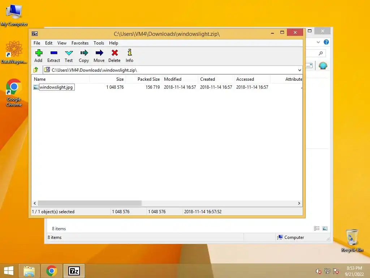Click status bar date 2018-11-14 16:57:52
Viewport: 370px width, 278px height.
coord(203,212)
